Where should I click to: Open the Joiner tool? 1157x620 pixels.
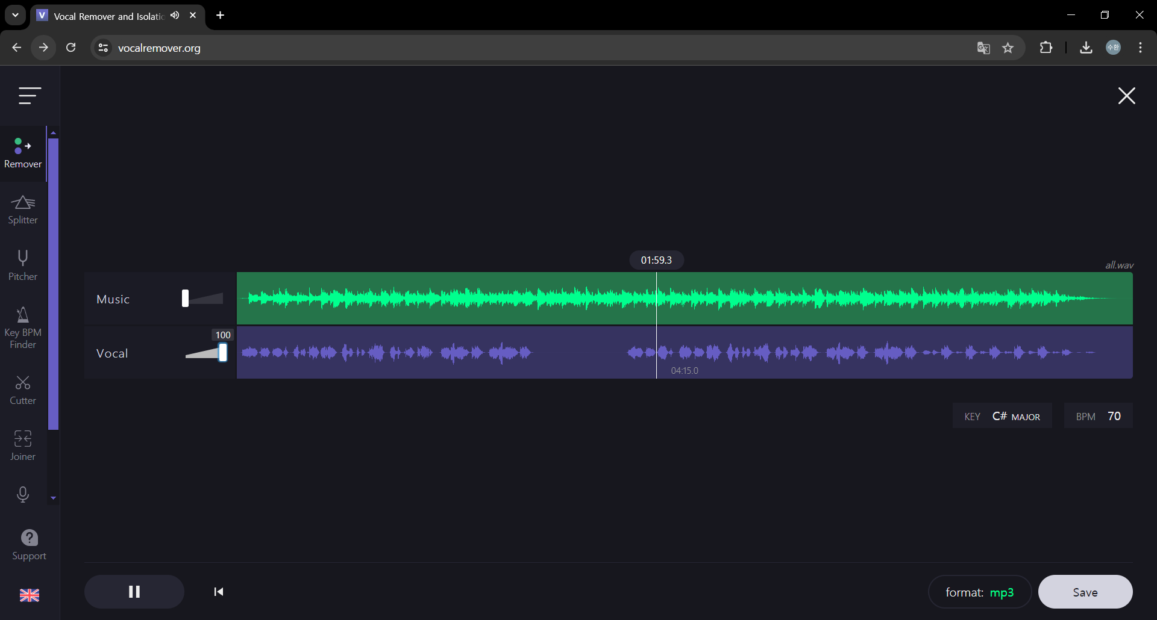(23, 445)
